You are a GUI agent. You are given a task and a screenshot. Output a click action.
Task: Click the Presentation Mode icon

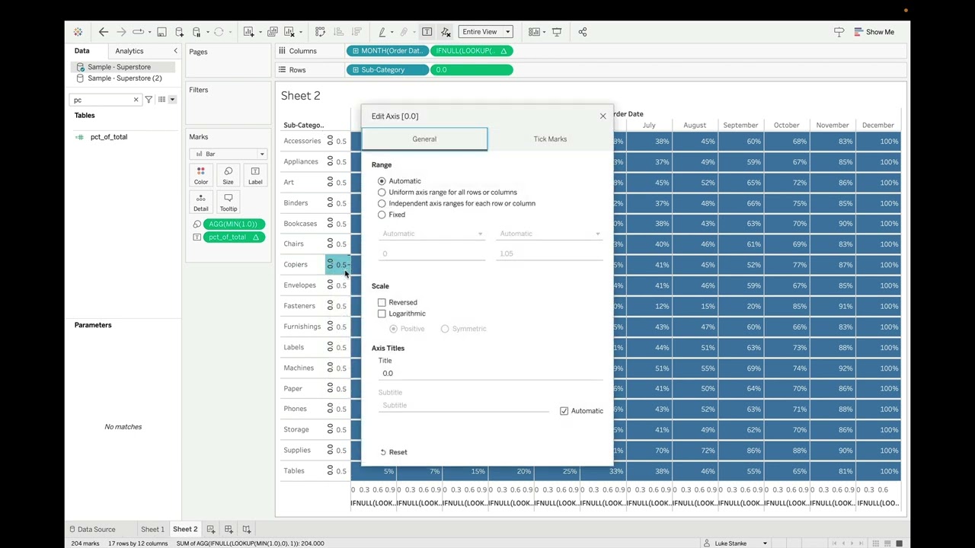[x=557, y=32]
